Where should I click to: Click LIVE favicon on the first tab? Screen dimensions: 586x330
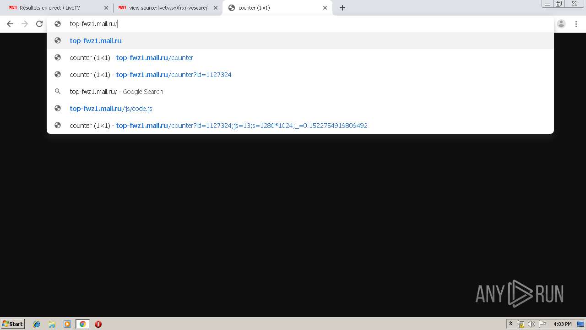[13, 8]
